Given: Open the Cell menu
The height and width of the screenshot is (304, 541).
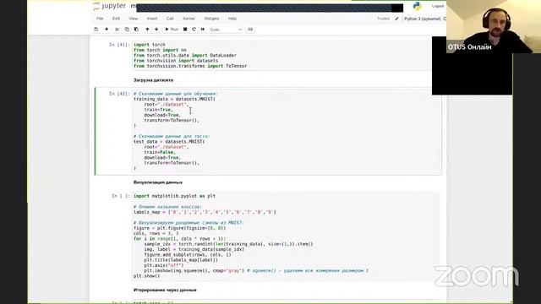Looking at the screenshot, I should (170, 19).
